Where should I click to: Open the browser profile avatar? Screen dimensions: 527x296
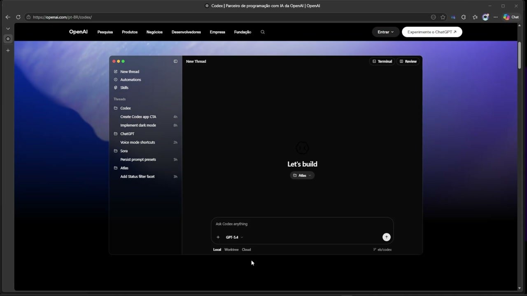[485, 17]
